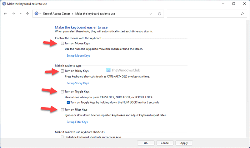Check Turn on Sticky Keys
The image size is (250, 148).
point(62,71)
